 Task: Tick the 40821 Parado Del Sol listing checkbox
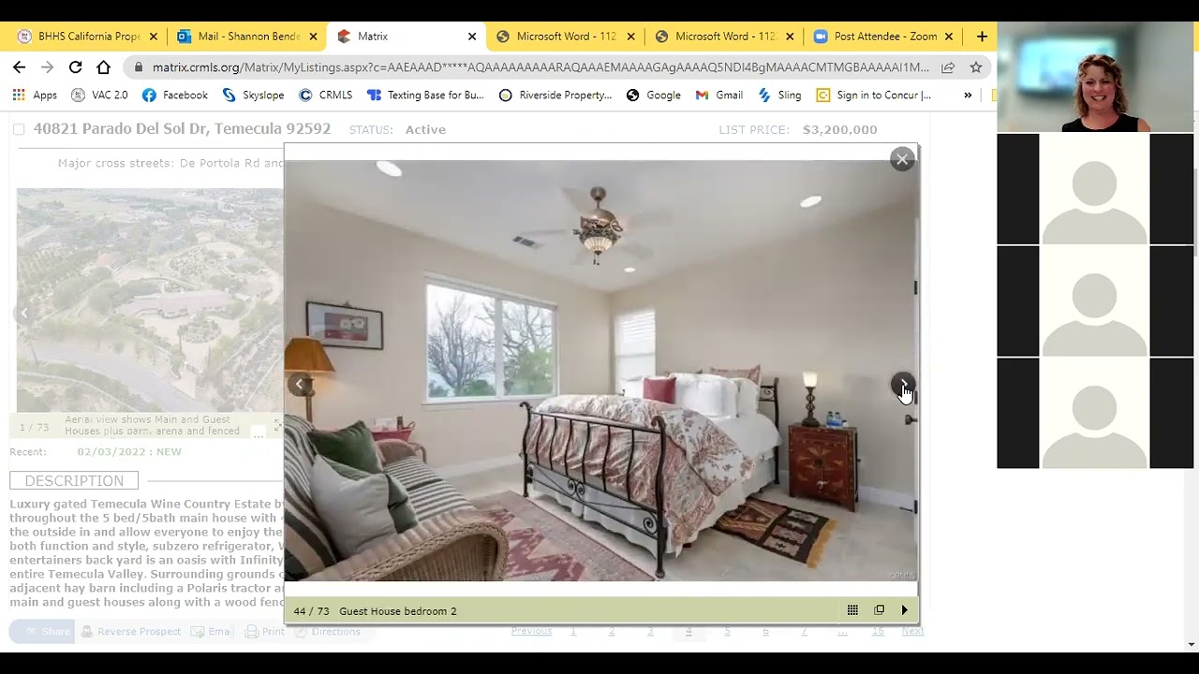point(18,129)
